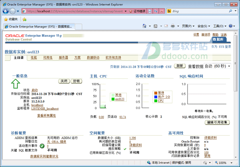Image resolution: width=240 pixels, height=167 pixels.
Task: Select the 数据库 database tab
Action: click(x=218, y=40)
